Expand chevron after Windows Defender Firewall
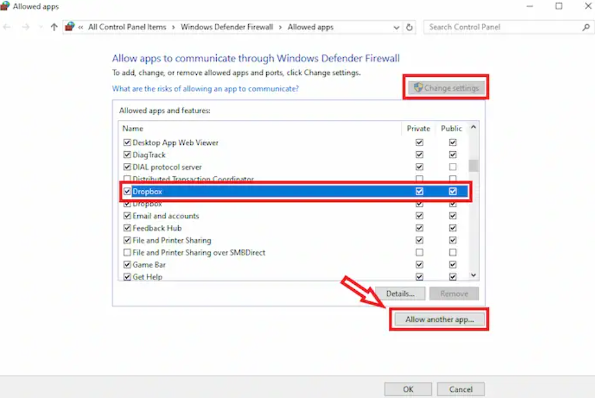The width and height of the screenshot is (595, 398). 281,27
